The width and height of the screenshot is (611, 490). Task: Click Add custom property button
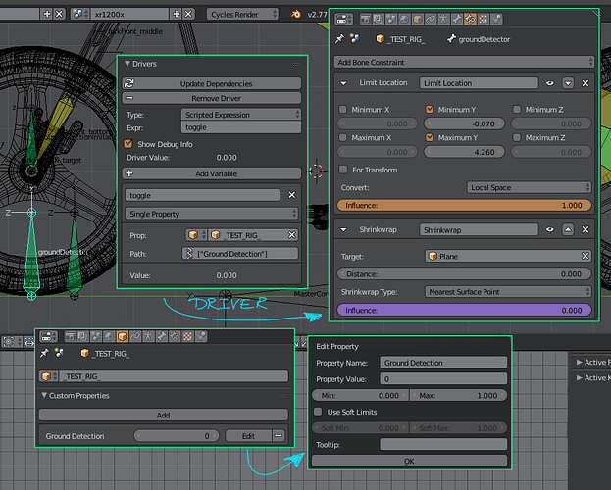click(163, 415)
